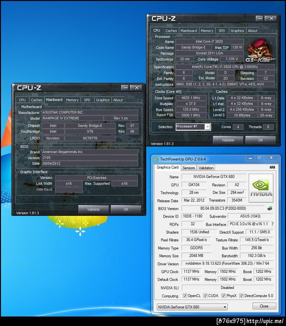Click OK in CPU-Z processor window
The height and width of the screenshot is (326, 286).
pyautogui.click(x=260, y=140)
